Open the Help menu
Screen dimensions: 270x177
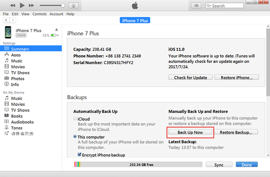tap(70, 14)
